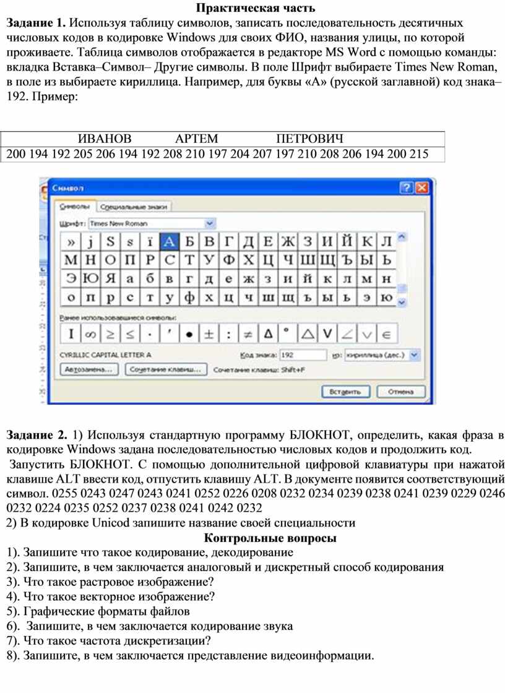Select the colon recent symbol
The width and height of the screenshot is (505, 693).
pyautogui.click(x=228, y=334)
